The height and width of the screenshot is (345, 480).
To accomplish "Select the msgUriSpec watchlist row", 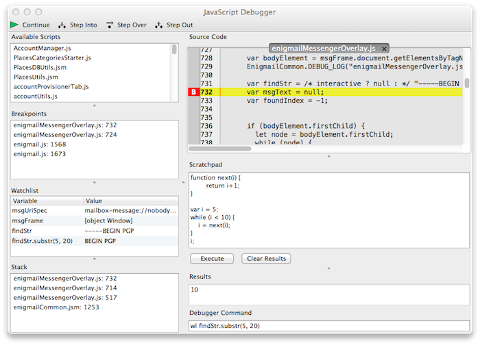I will coord(95,211).
